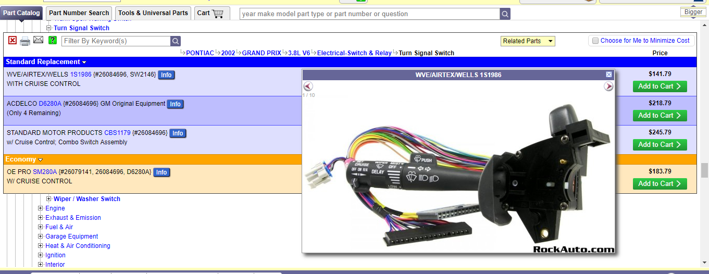Expand the Exhaust & Emission category
Viewport: 709px width, 274px height.
[41, 218]
